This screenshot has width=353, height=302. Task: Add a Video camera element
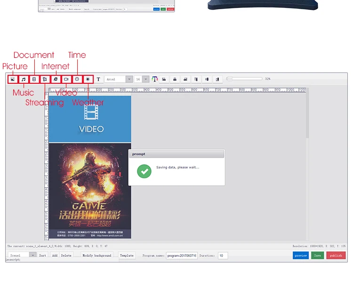pyautogui.click(x=66, y=79)
